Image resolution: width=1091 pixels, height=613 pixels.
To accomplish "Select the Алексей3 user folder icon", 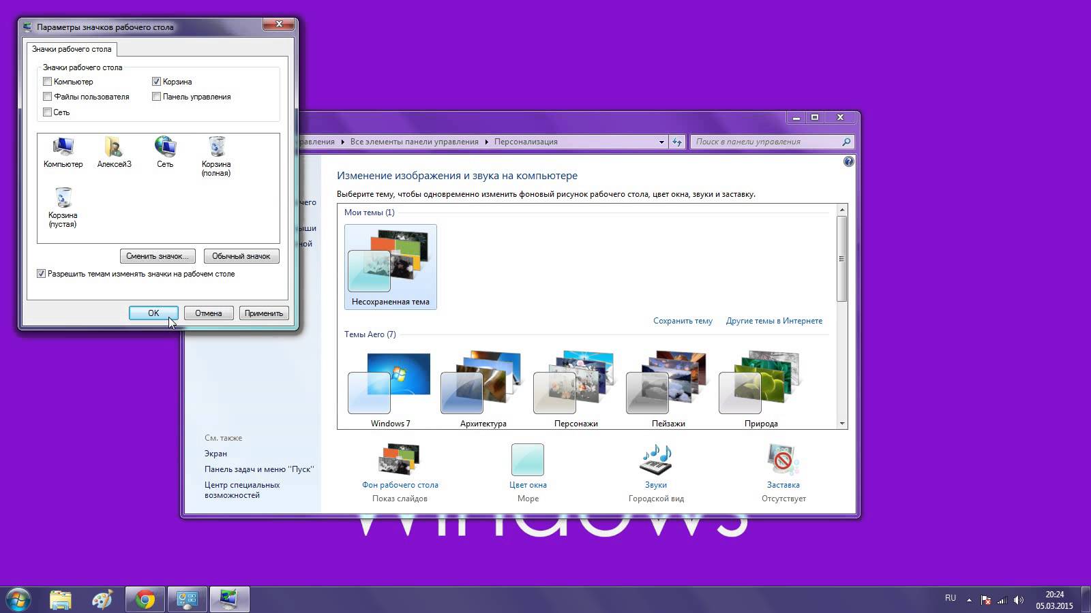I will click(x=114, y=152).
